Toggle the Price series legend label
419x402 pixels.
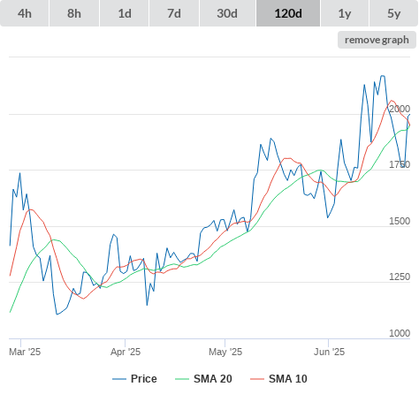[x=144, y=379]
